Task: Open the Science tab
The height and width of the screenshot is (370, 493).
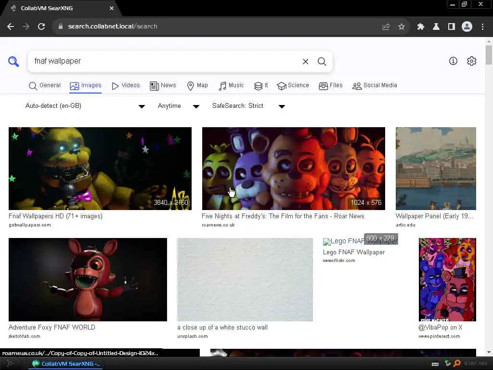Action: pyautogui.click(x=293, y=86)
